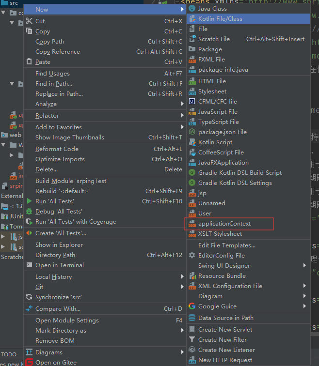This screenshot has height=366, width=319.
Task: Expand the XML Configuration File submenu arrow
Action: pyautogui.click(x=304, y=286)
